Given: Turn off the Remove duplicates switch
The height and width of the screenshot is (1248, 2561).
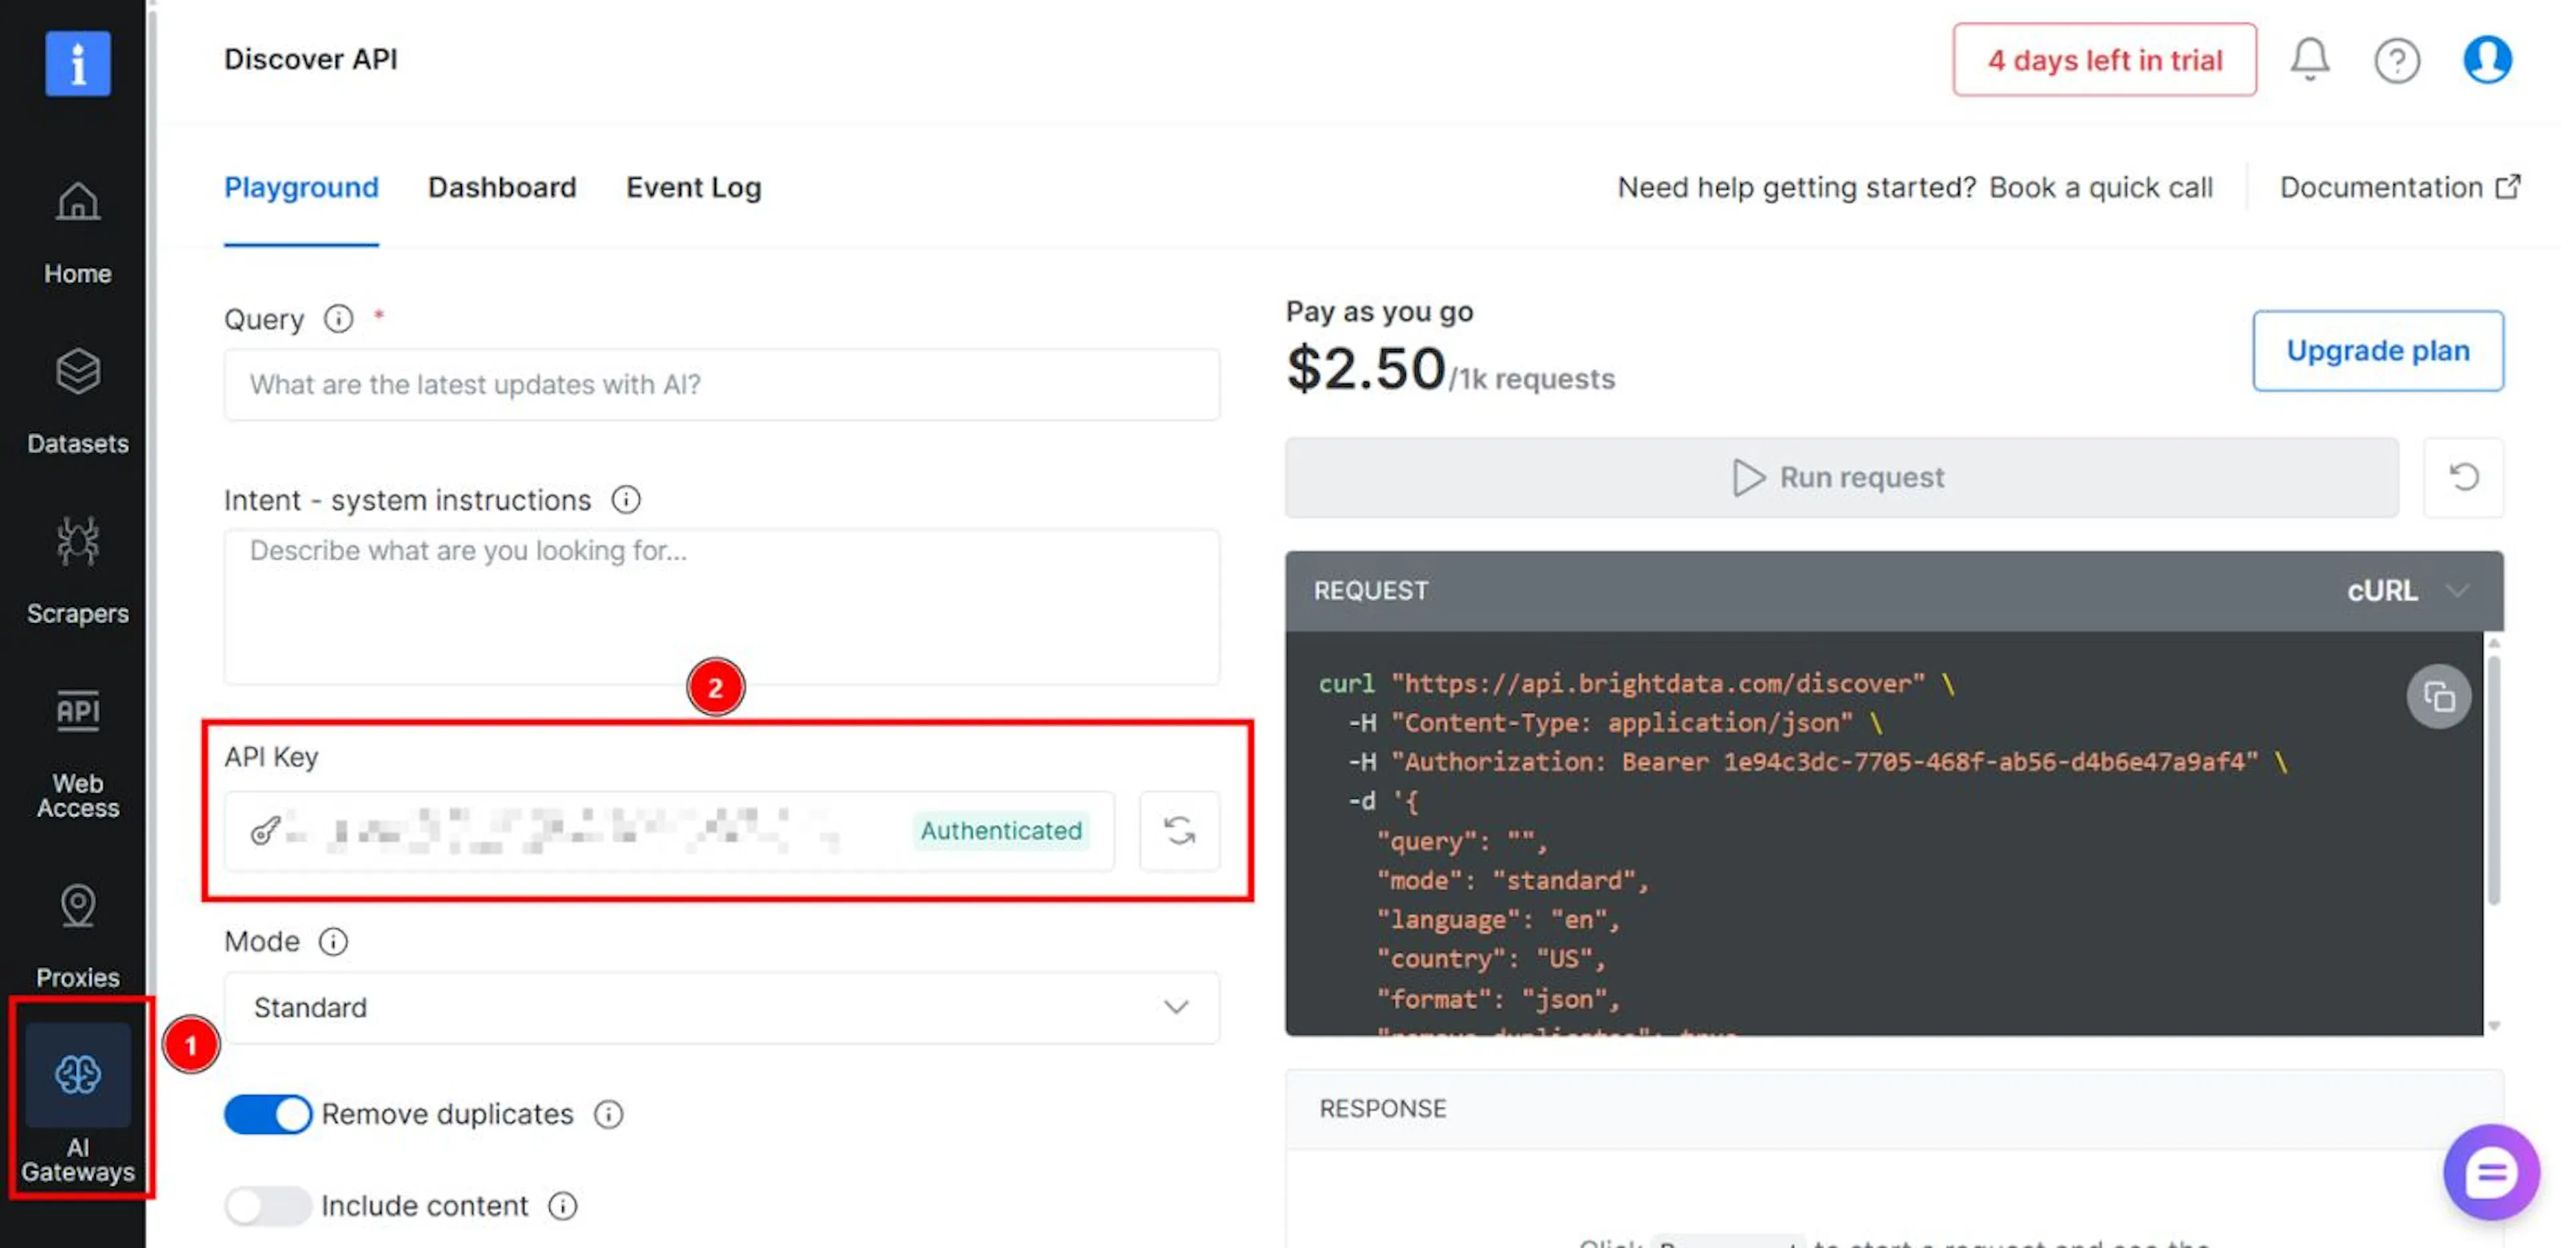Looking at the screenshot, I should pyautogui.click(x=267, y=1114).
